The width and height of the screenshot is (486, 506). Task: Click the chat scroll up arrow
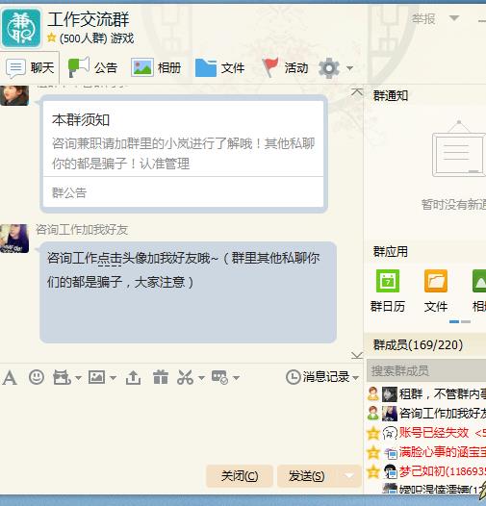click(x=357, y=92)
